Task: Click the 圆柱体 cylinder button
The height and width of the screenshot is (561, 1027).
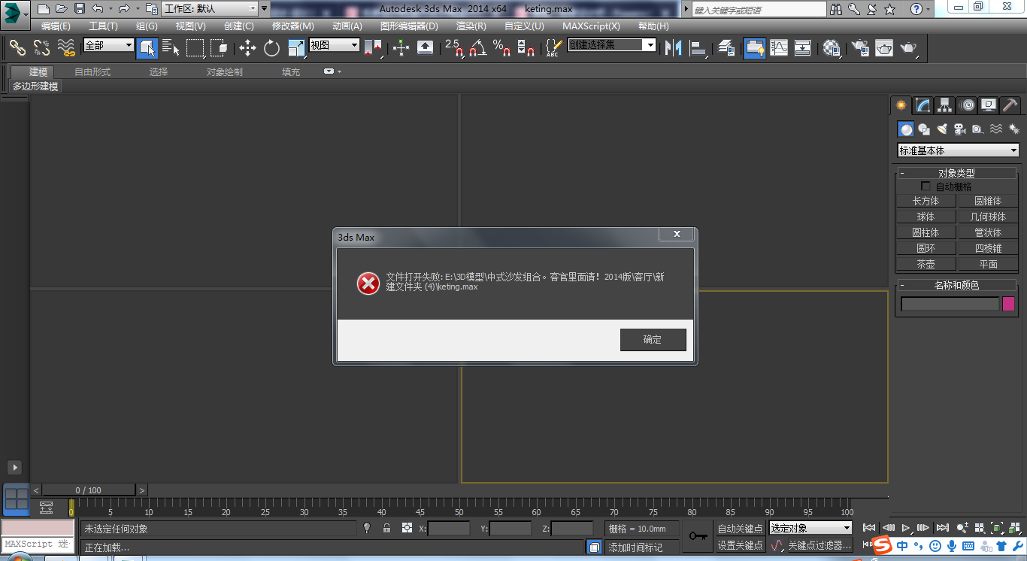Action: click(926, 232)
